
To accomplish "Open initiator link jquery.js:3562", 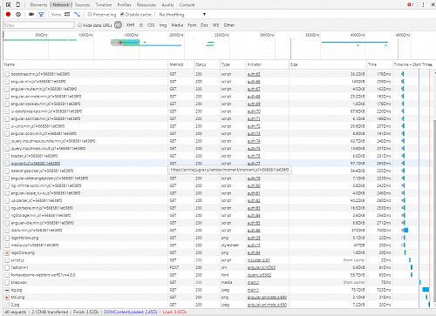I will 259,275.
